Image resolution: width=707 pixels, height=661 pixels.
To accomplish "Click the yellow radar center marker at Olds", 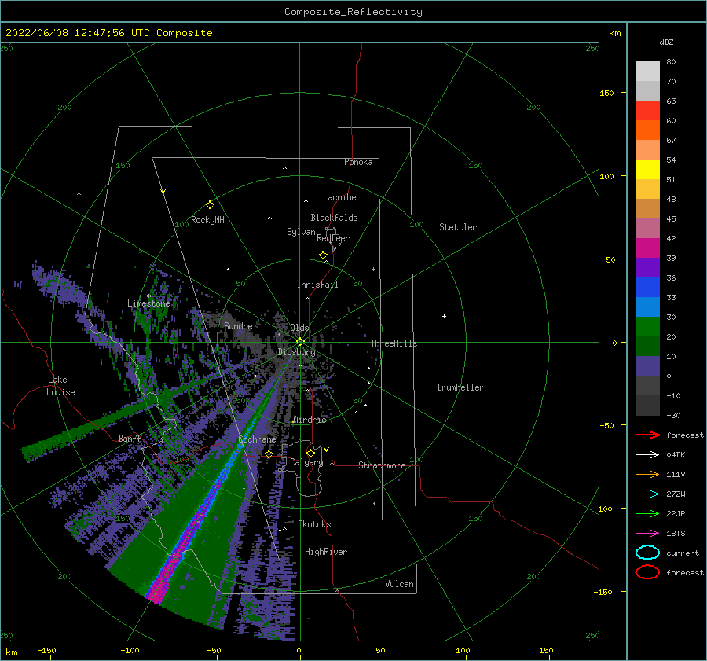I will click(x=300, y=342).
